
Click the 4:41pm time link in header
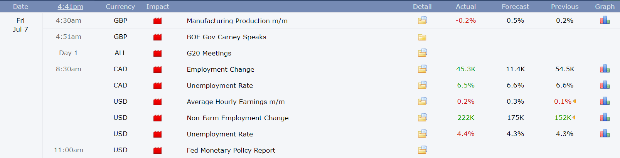[70, 7]
